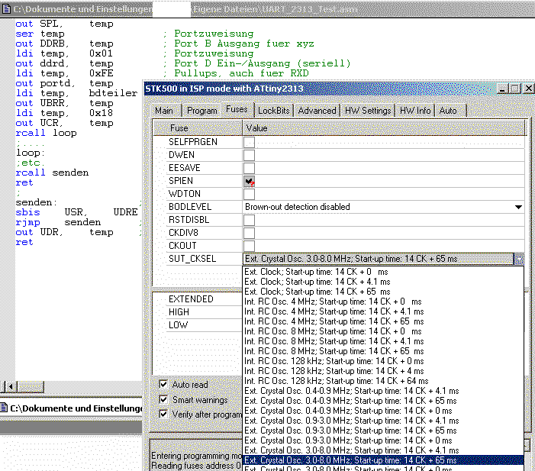Screen dimensions: 535x471
Task: Pick Int. RC Osc. 8 MHz 14 CK + 0 ms
Action: click(383, 331)
